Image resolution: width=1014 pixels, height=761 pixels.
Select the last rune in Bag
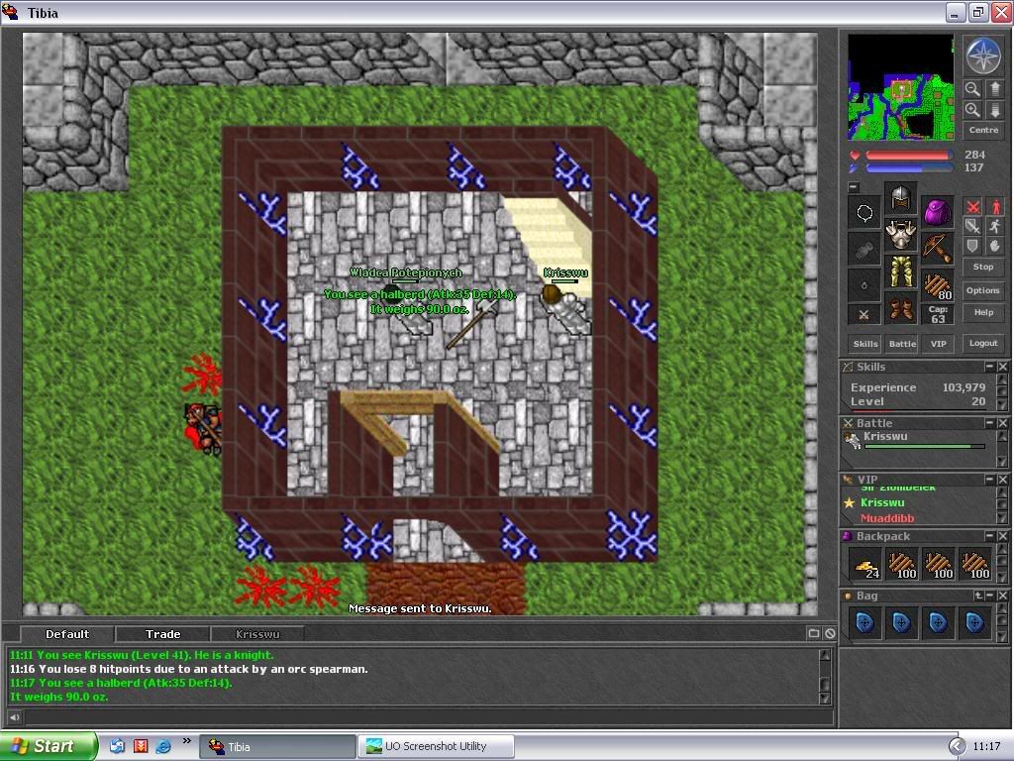click(x=975, y=624)
